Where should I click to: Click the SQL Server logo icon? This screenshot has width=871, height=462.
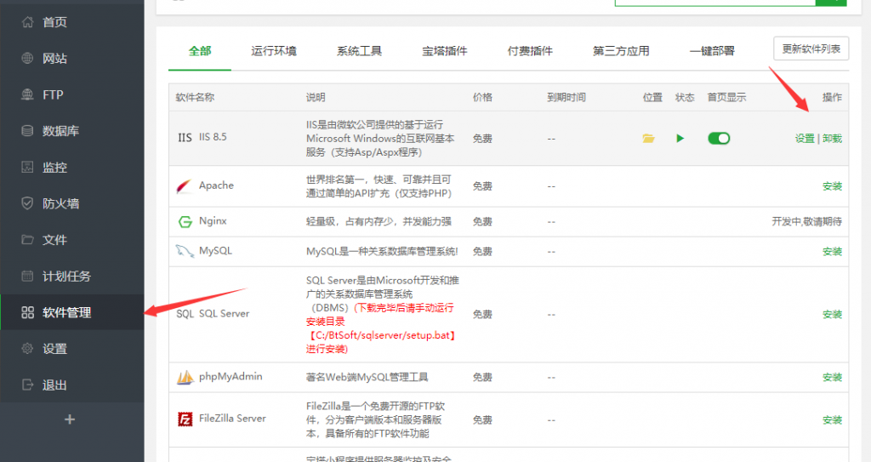point(185,314)
